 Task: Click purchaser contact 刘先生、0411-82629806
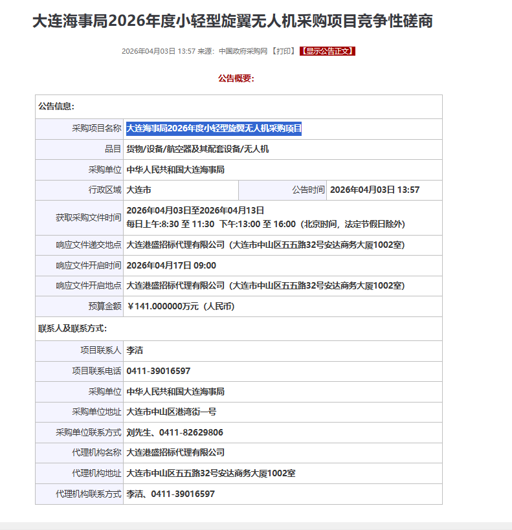[175, 432]
